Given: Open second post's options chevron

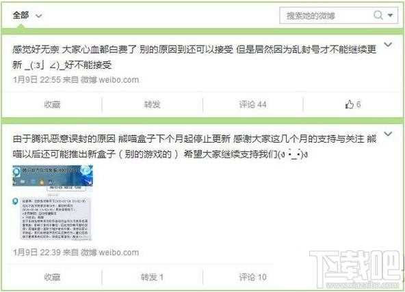Looking at the screenshot, I should [388, 134].
